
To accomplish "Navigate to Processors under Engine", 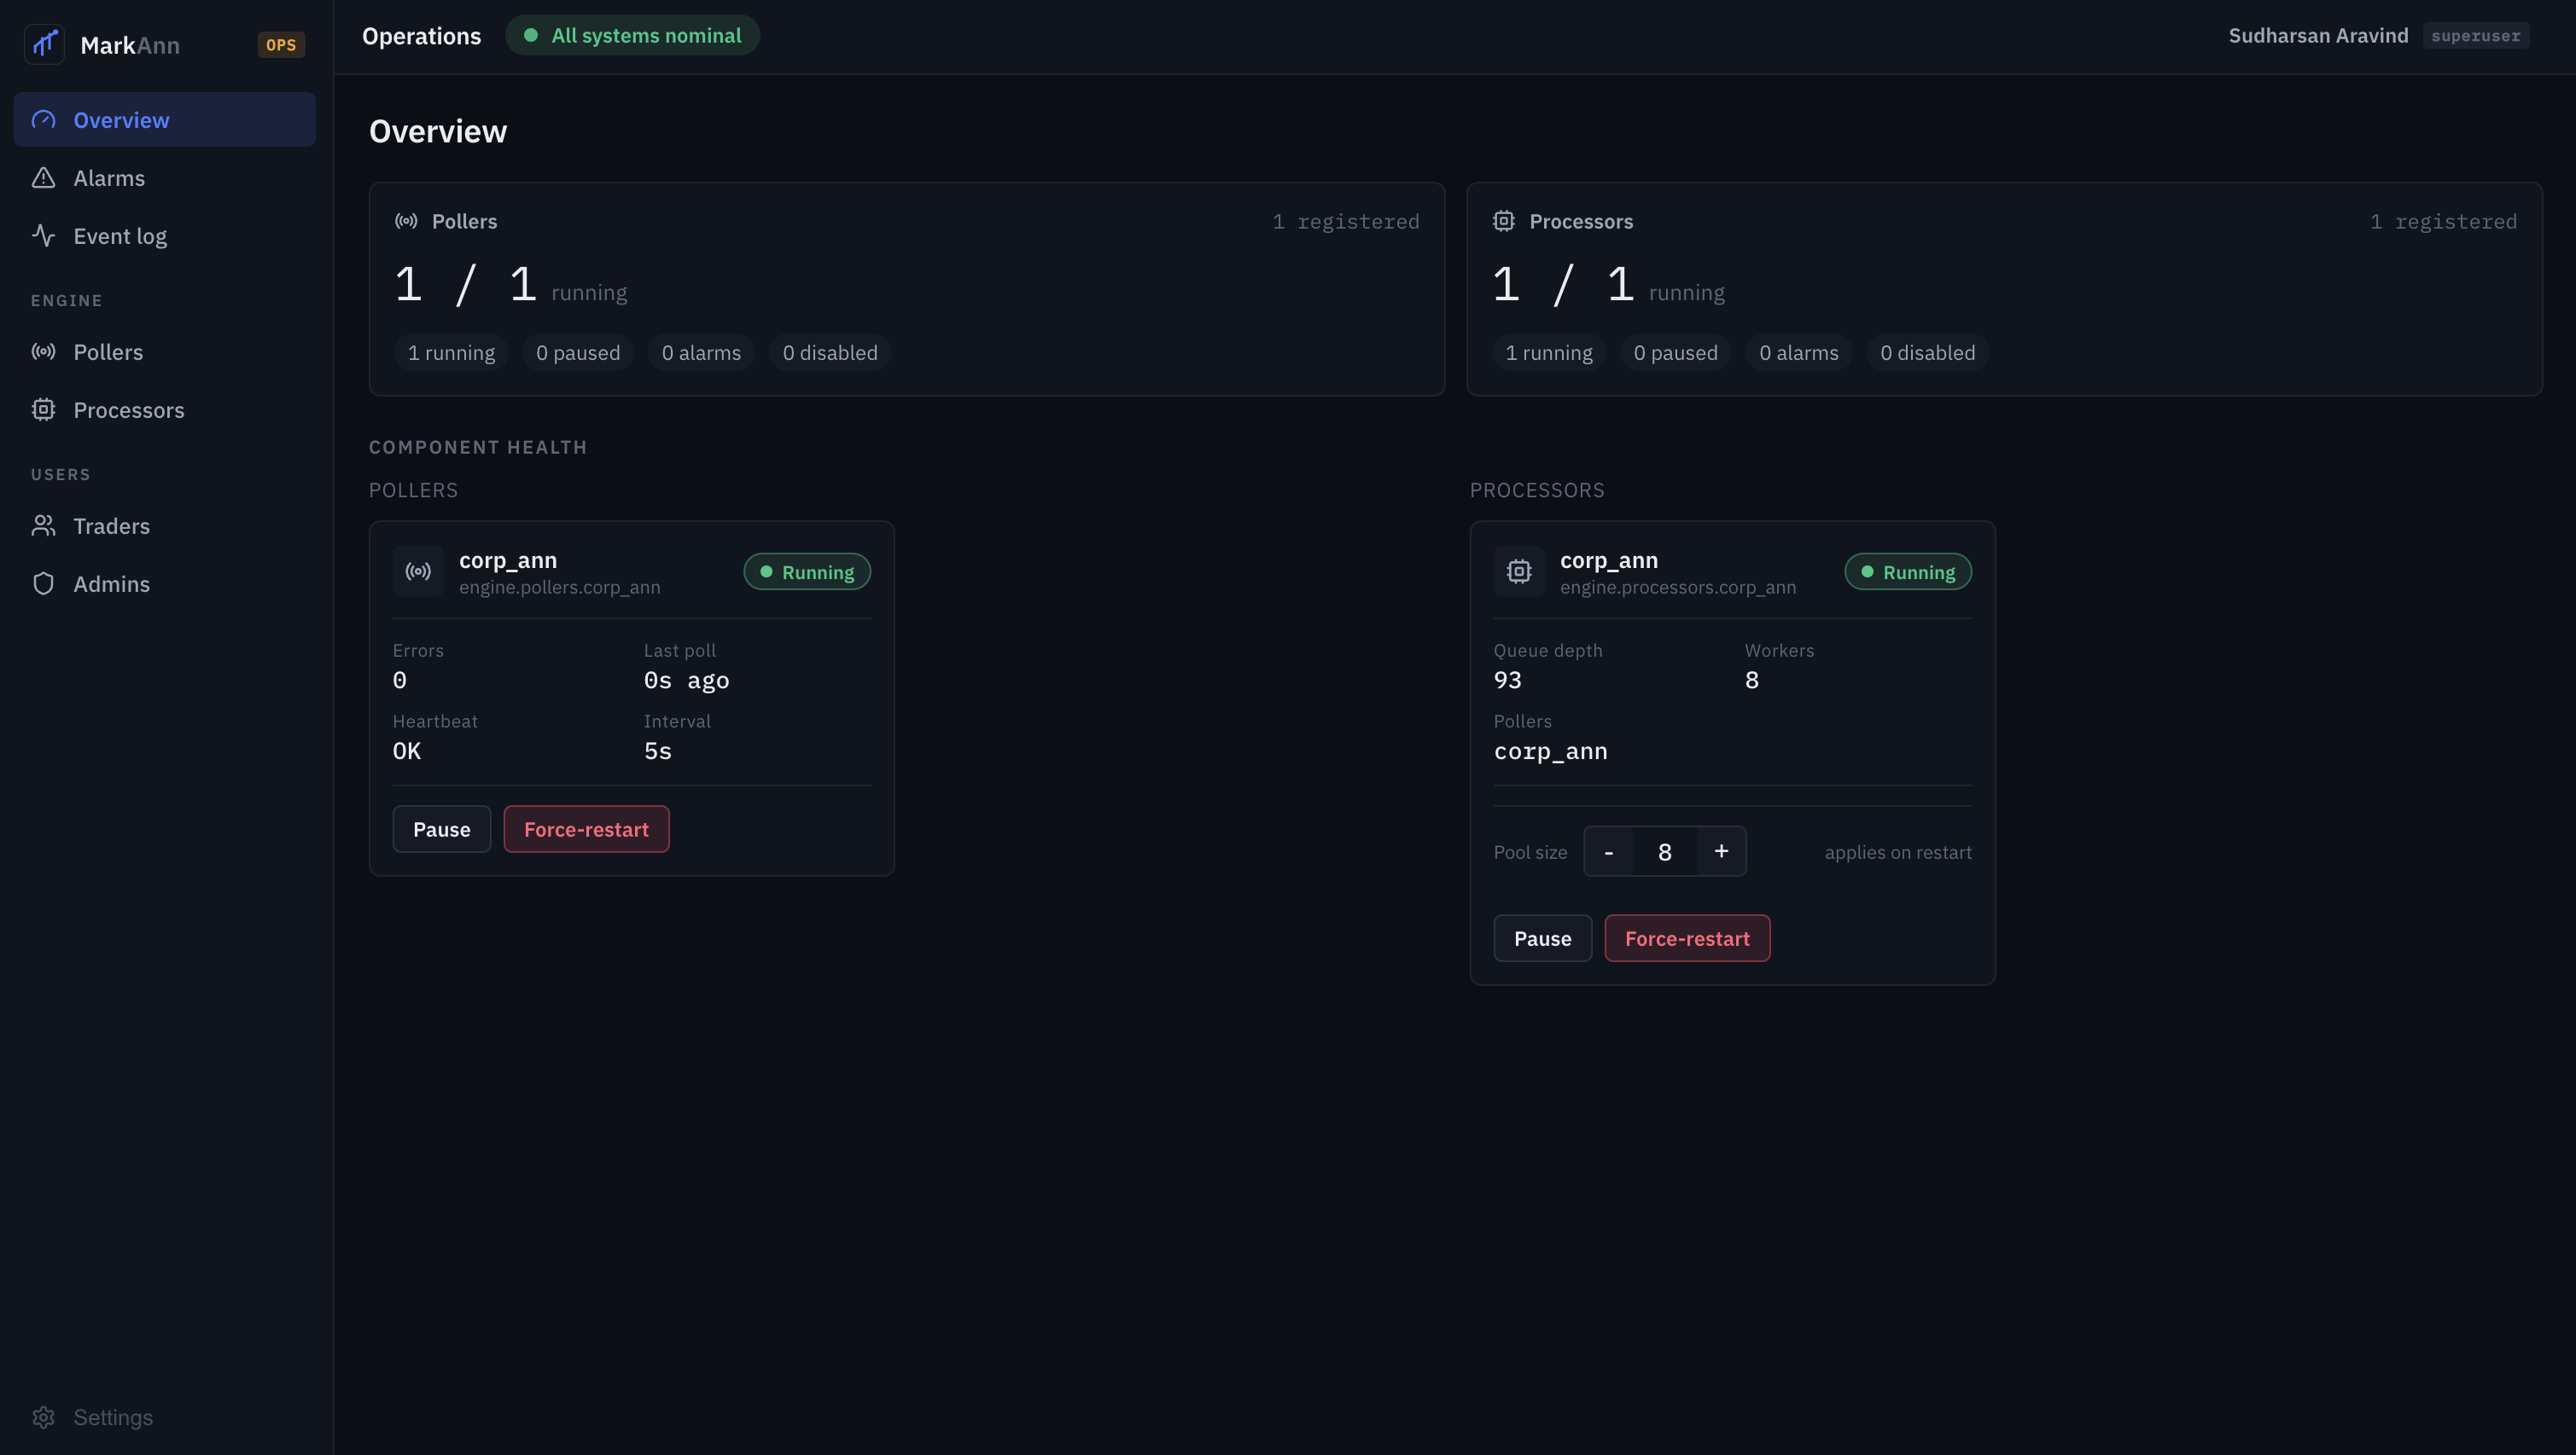I will coord(165,409).
